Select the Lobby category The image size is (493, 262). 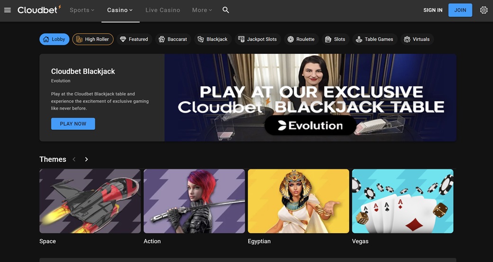coord(54,39)
